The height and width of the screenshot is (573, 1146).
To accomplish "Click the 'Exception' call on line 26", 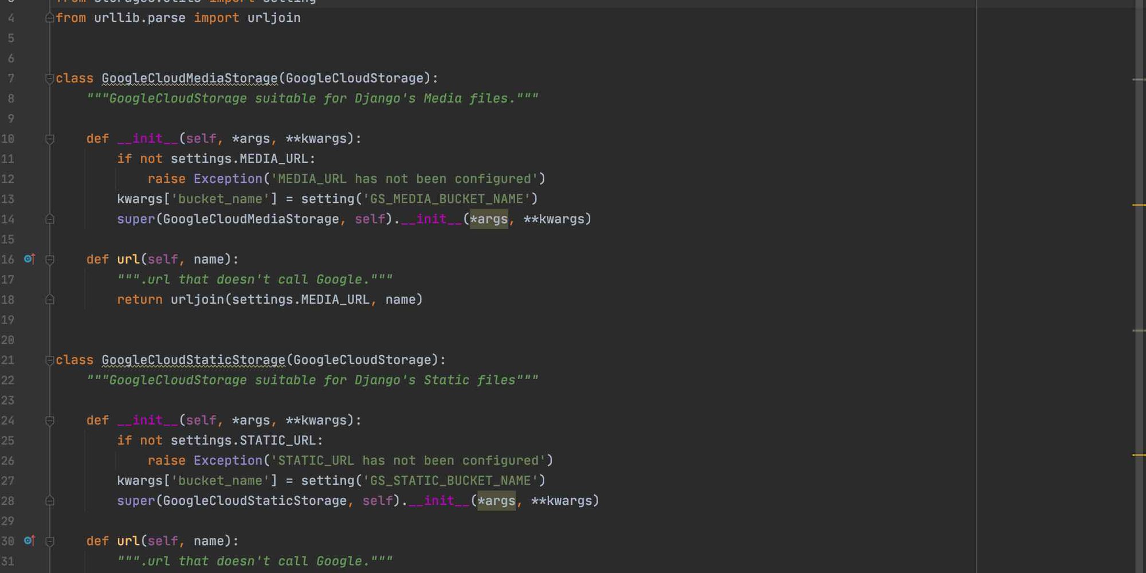I will click(x=228, y=461).
